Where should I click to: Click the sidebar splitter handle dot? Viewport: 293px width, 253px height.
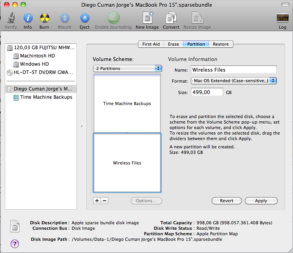tap(82, 126)
